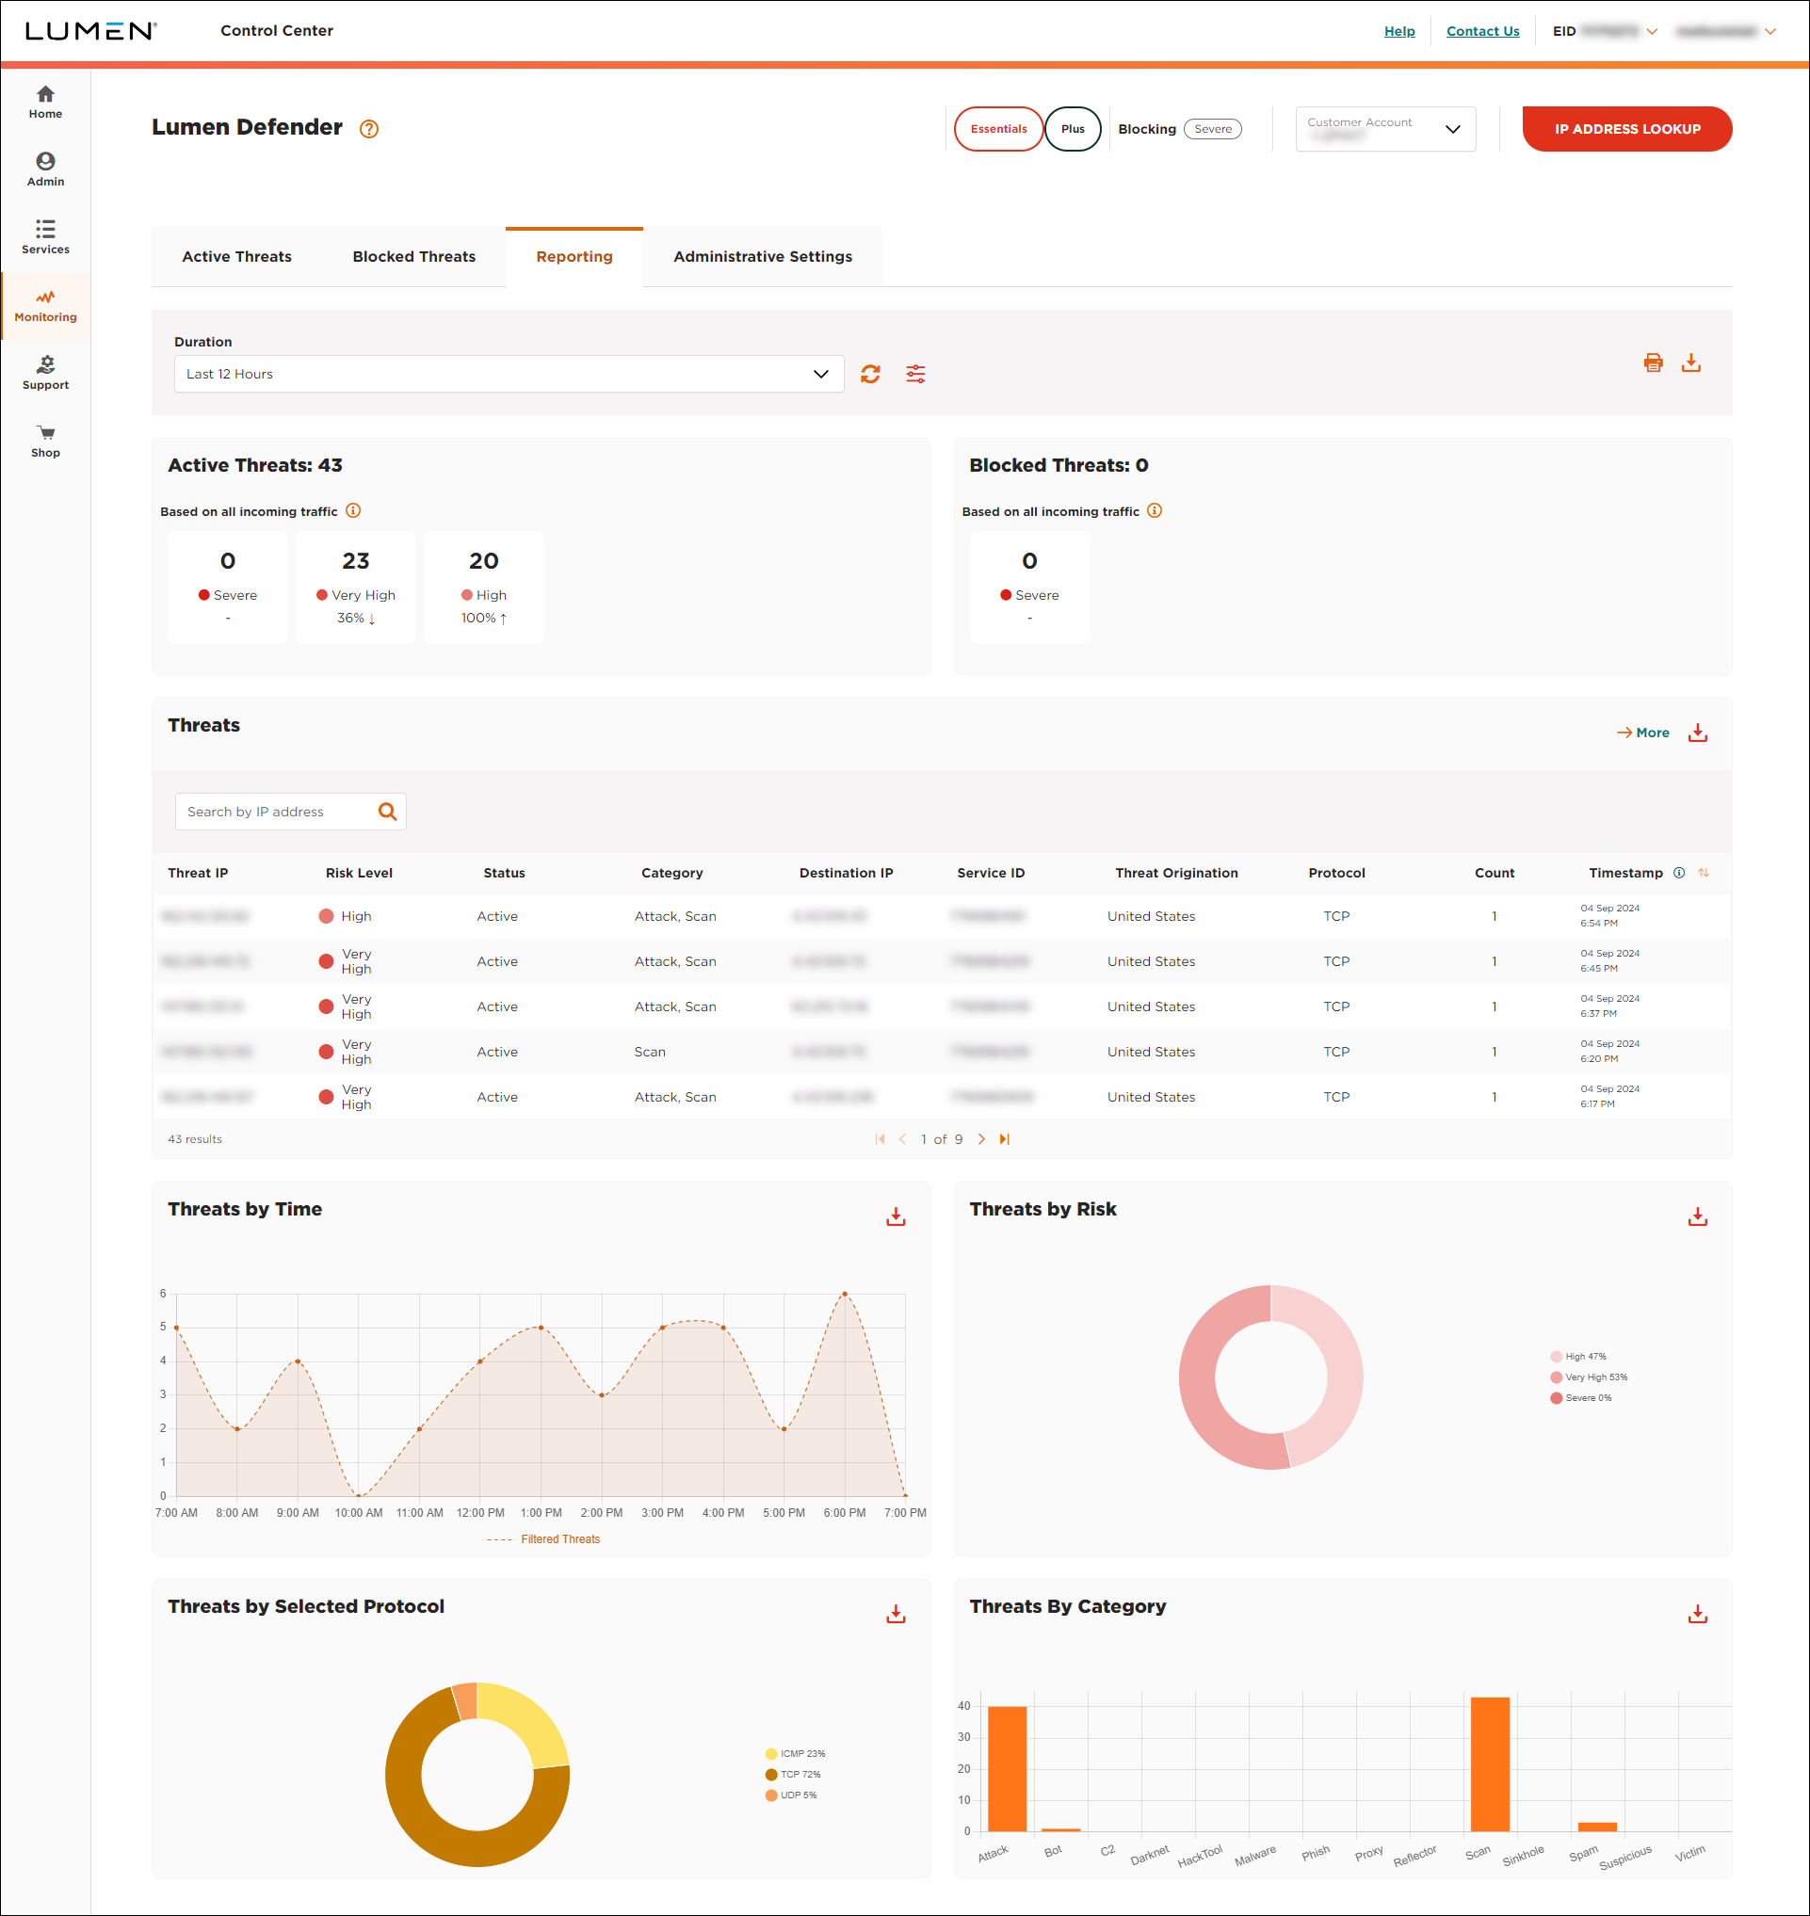Toggle ICMP 23% legend entry
Screen dimensions: 1810x1916
coord(795,1754)
